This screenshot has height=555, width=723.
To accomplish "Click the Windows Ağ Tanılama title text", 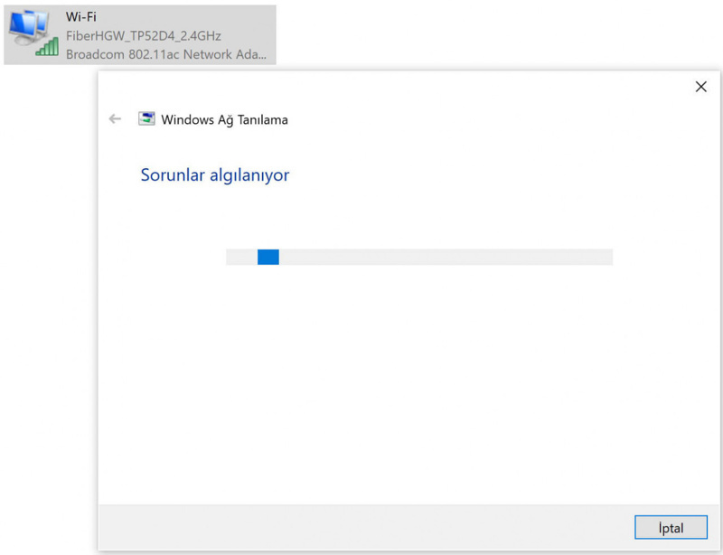I will [224, 118].
